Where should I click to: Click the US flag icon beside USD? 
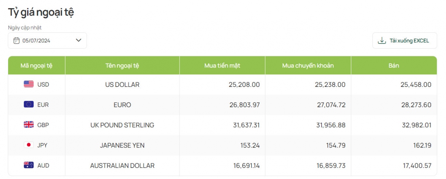tap(29, 84)
